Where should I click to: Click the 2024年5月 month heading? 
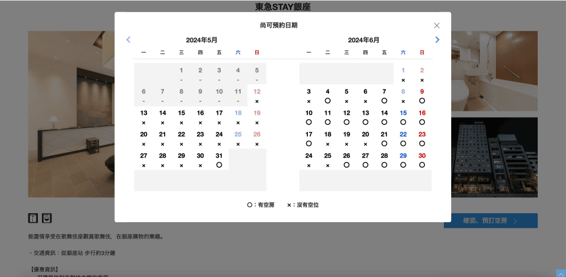pyautogui.click(x=201, y=40)
